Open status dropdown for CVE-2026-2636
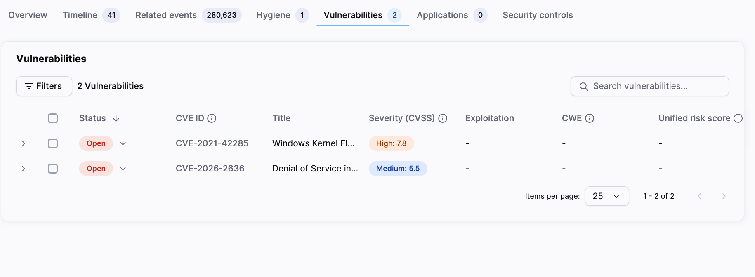The image size is (755, 277). point(123,169)
